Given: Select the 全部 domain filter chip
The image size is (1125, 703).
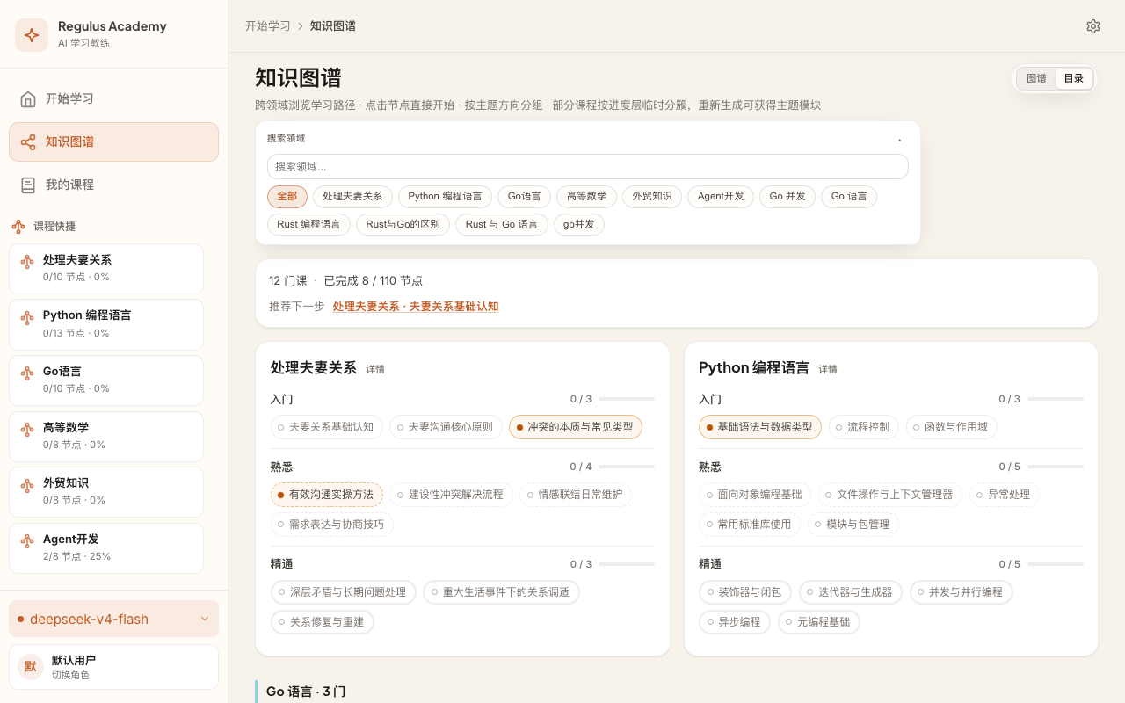Looking at the screenshot, I should (287, 197).
